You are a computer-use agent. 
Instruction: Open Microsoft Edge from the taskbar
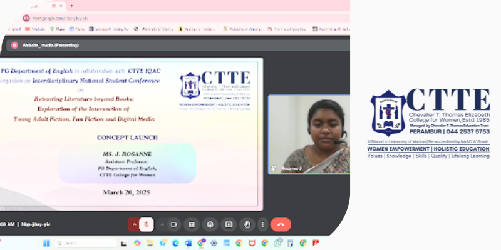(175, 243)
